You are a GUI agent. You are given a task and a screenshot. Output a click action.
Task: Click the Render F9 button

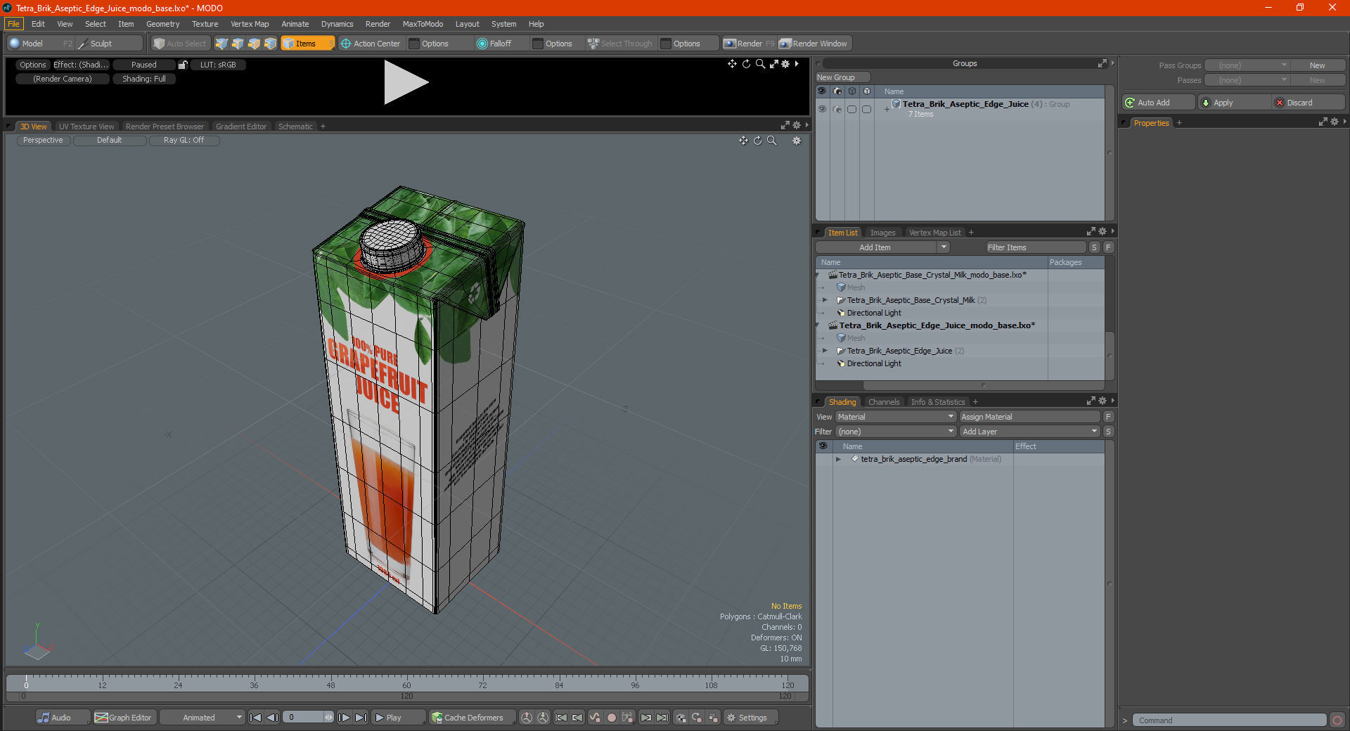click(x=749, y=44)
